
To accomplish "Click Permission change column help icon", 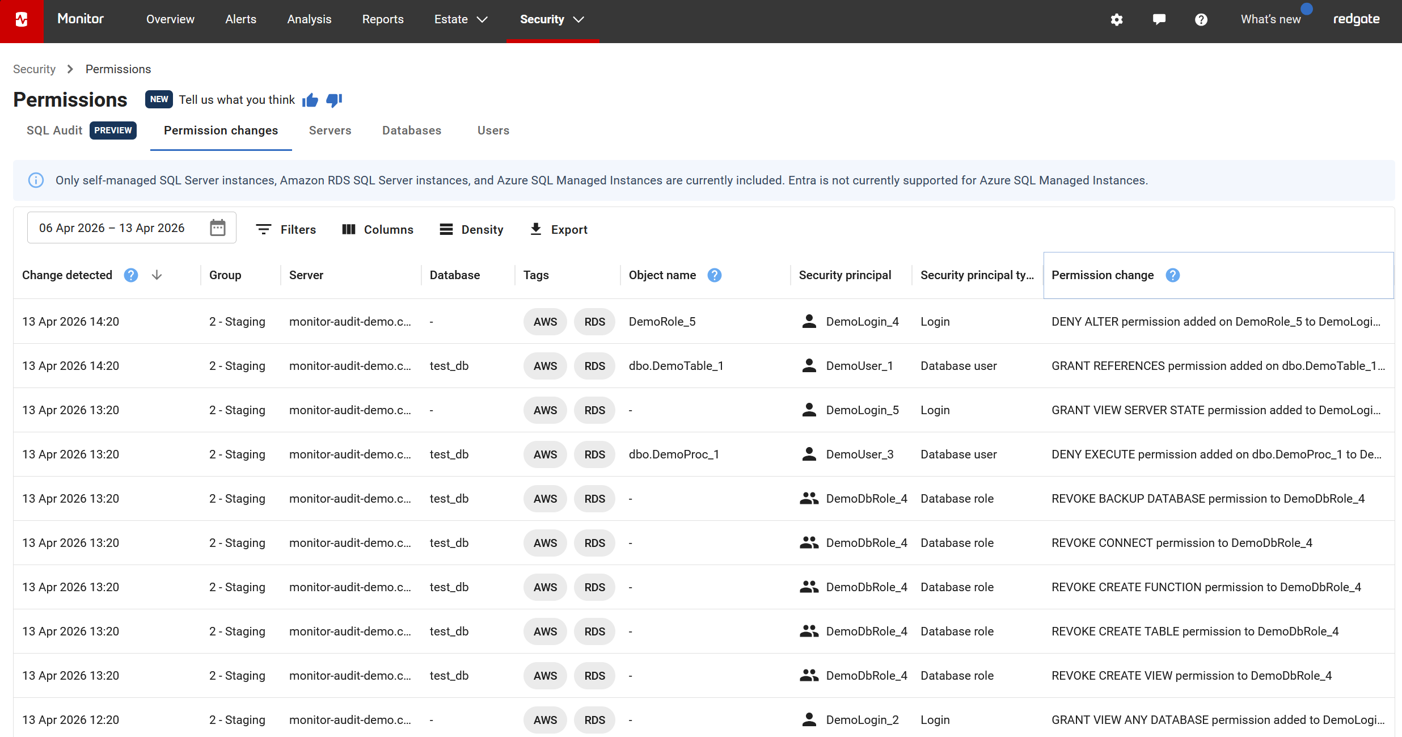I will (1172, 275).
